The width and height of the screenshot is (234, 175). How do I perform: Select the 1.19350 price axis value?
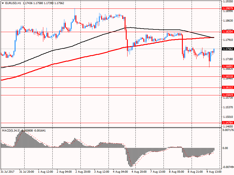[228, 1]
